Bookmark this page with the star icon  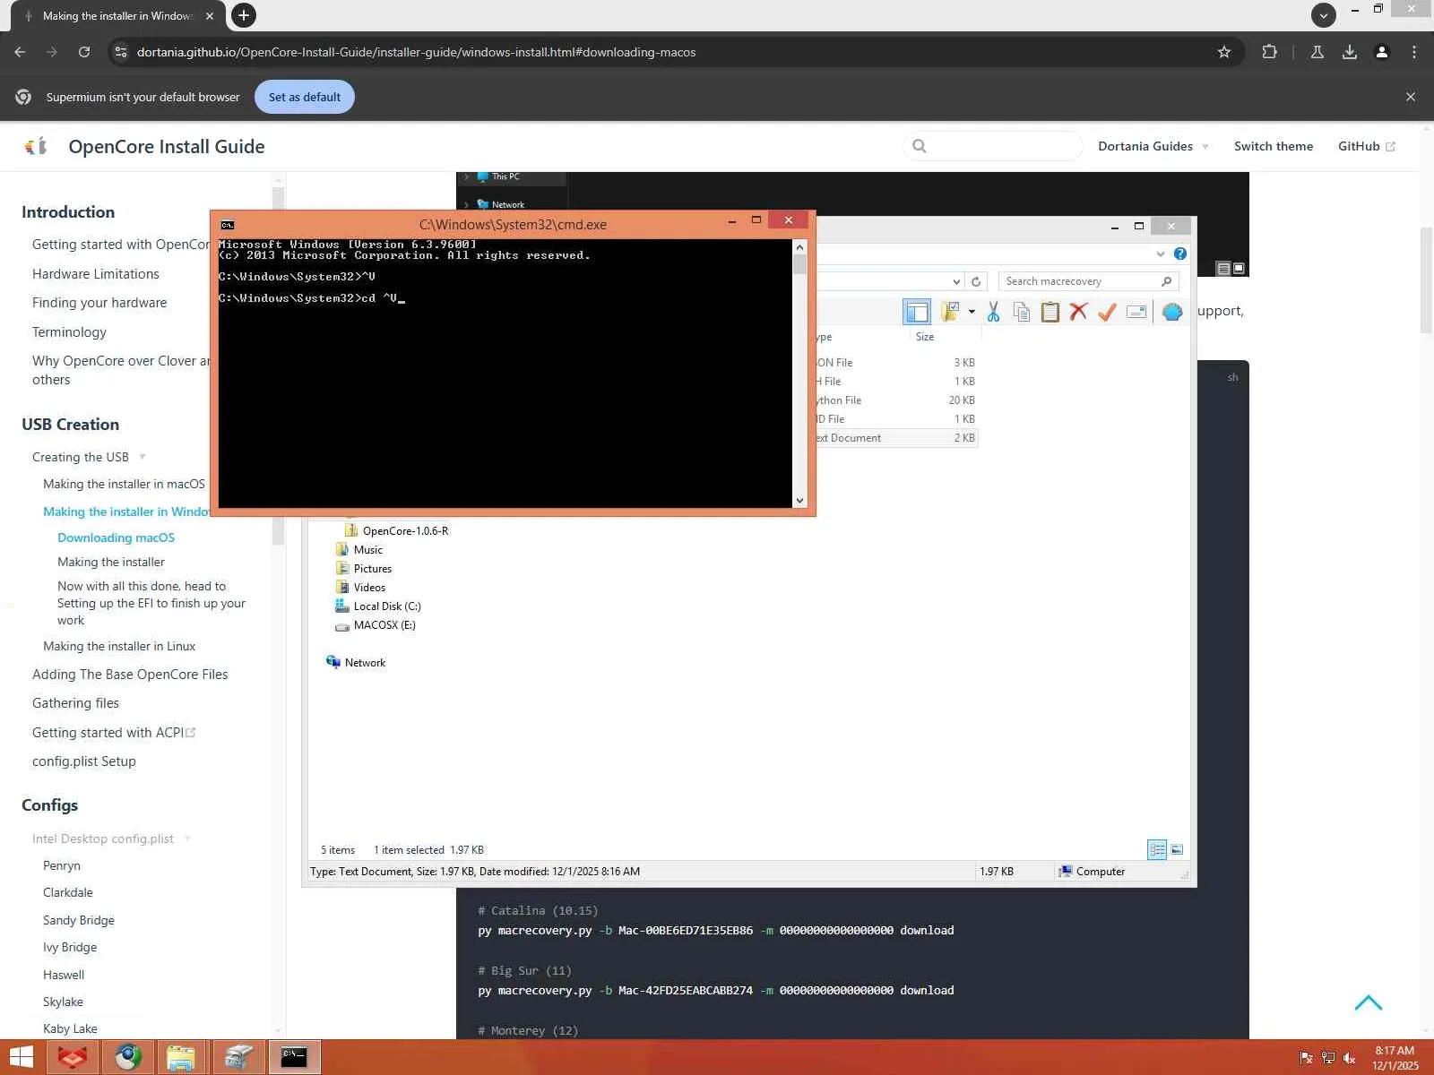pyautogui.click(x=1224, y=52)
